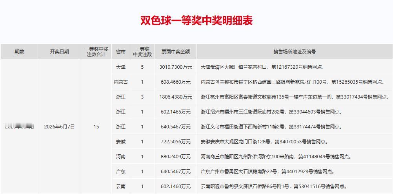
Task: Click the 云南昭通市鲁甸县 address
Action: [x=274, y=187]
